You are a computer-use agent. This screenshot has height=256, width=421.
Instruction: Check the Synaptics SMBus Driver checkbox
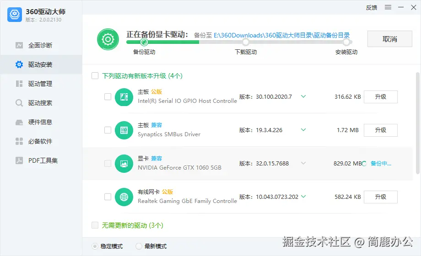point(108,130)
